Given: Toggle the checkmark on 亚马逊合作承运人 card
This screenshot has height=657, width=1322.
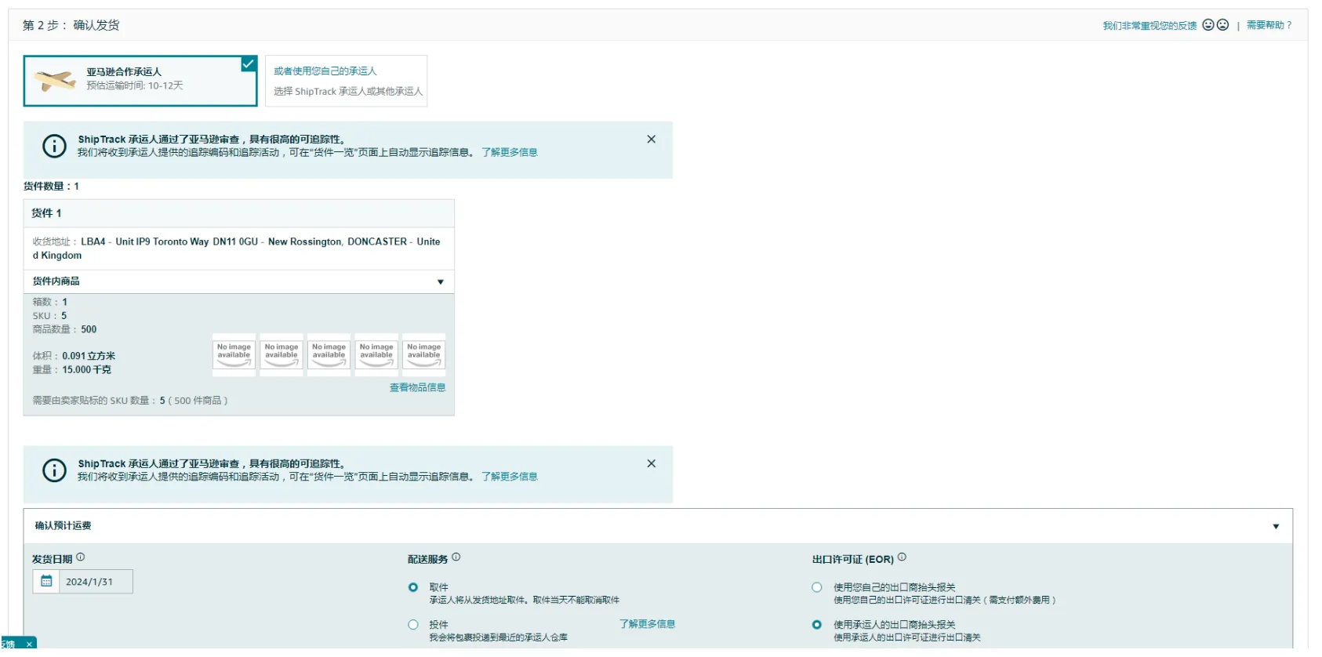Looking at the screenshot, I should [249, 64].
